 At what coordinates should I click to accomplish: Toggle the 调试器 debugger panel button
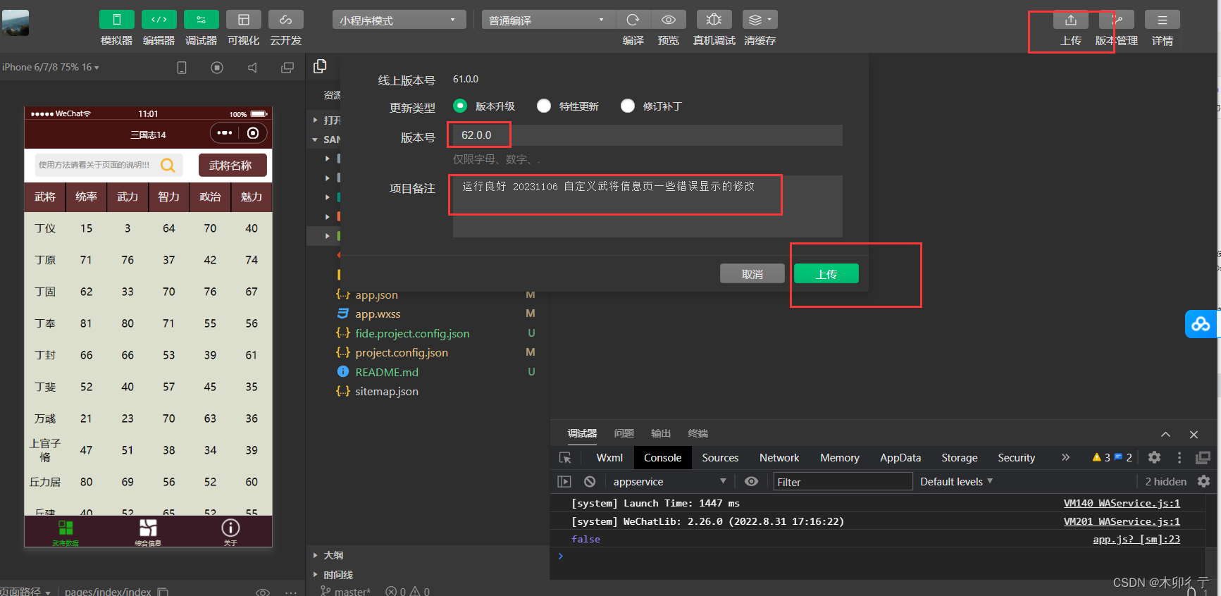tap(202, 20)
